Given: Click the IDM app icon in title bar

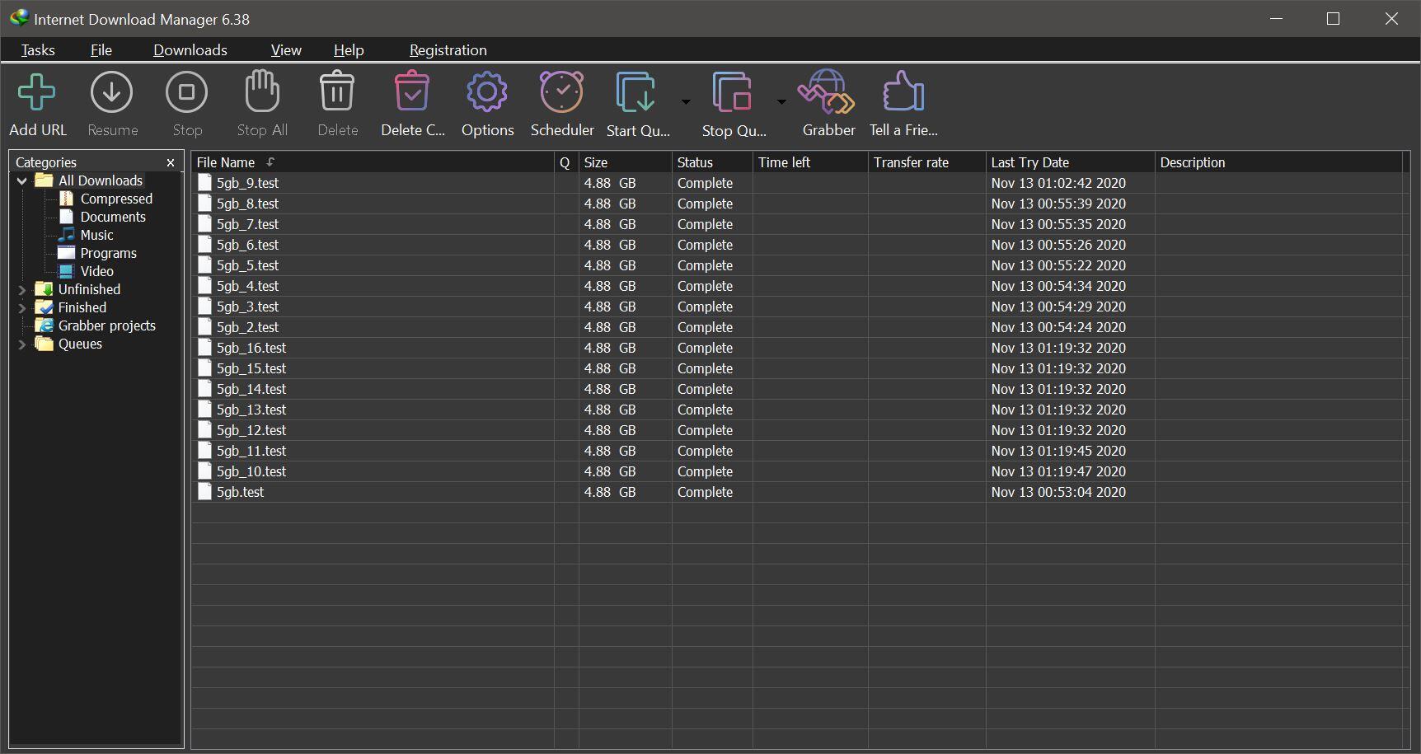Looking at the screenshot, I should (x=19, y=18).
